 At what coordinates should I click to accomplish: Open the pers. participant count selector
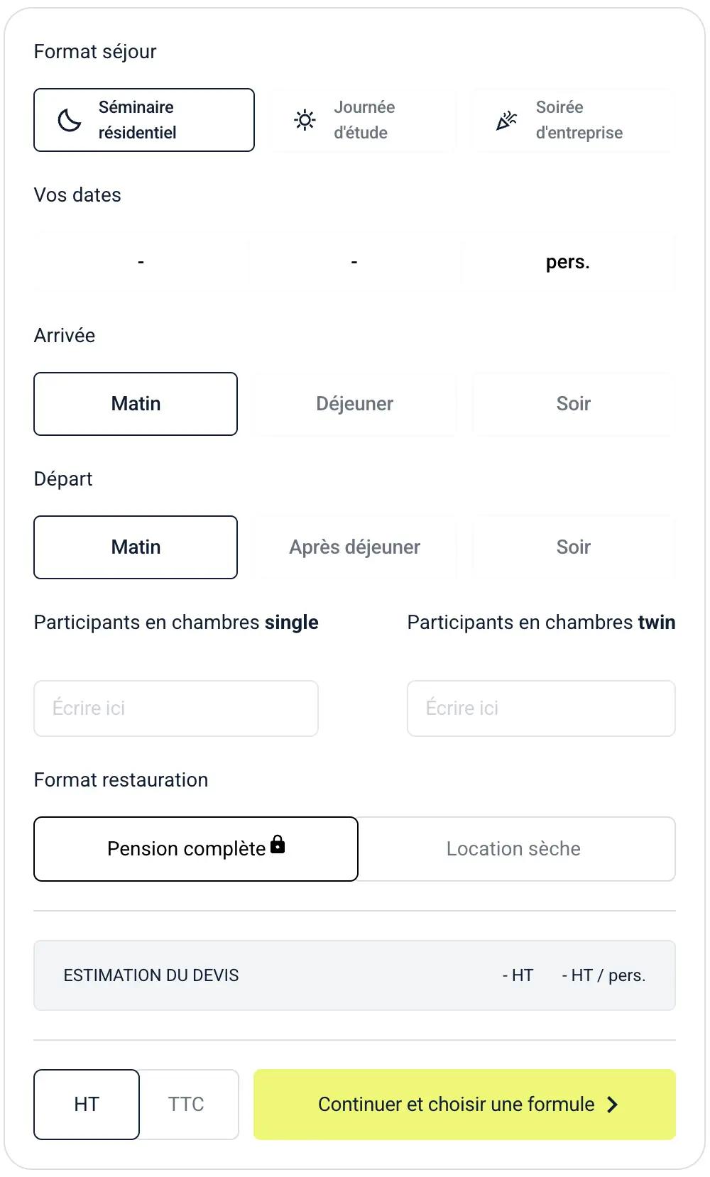pyautogui.click(x=568, y=261)
